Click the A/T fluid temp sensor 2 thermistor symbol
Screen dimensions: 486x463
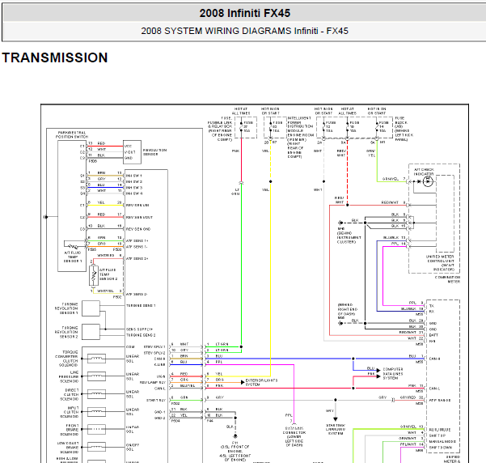pos(94,275)
